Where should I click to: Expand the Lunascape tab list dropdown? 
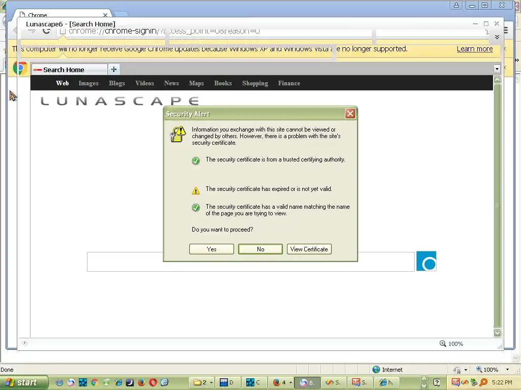pos(497,69)
